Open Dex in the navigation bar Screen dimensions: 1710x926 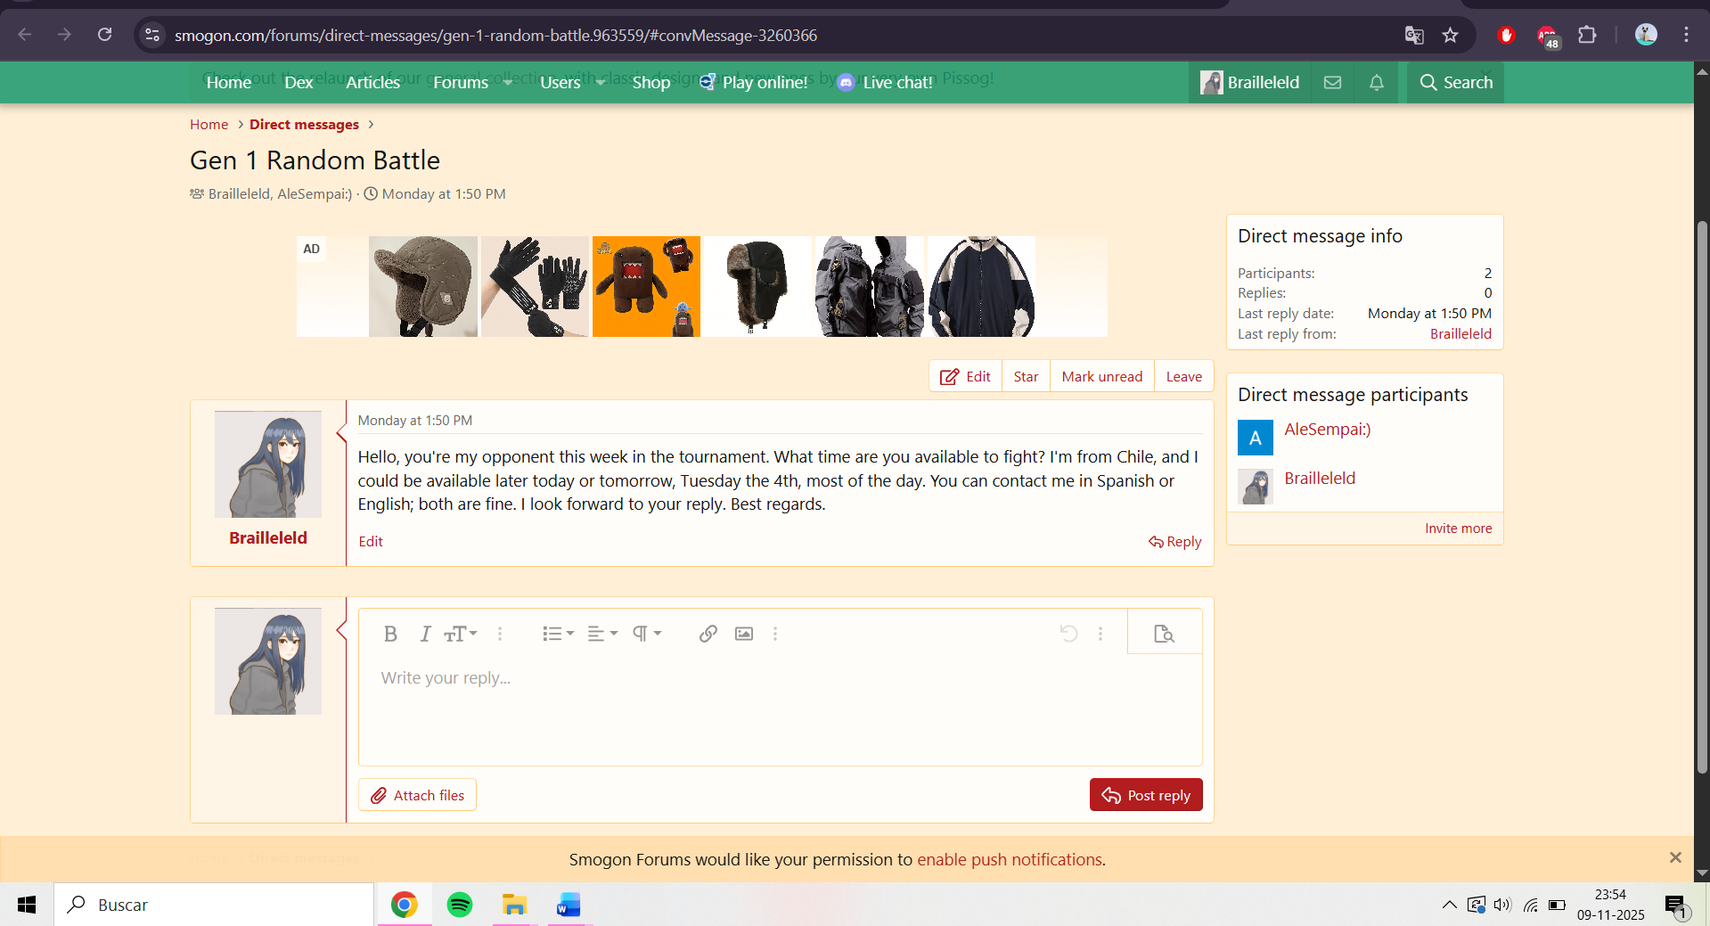point(299,82)
